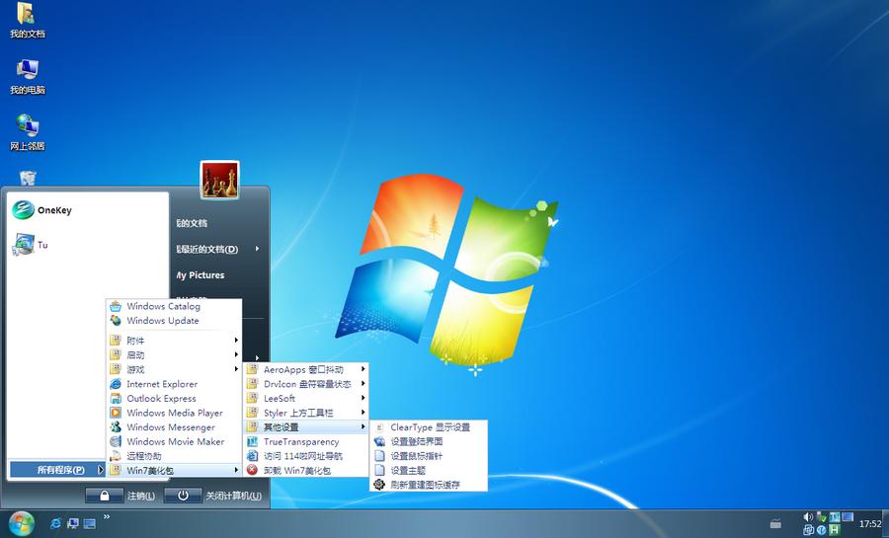Click the keyboard icon in the taskbar
Viewport: 889px width, 538px height.
tap(775, 523)
